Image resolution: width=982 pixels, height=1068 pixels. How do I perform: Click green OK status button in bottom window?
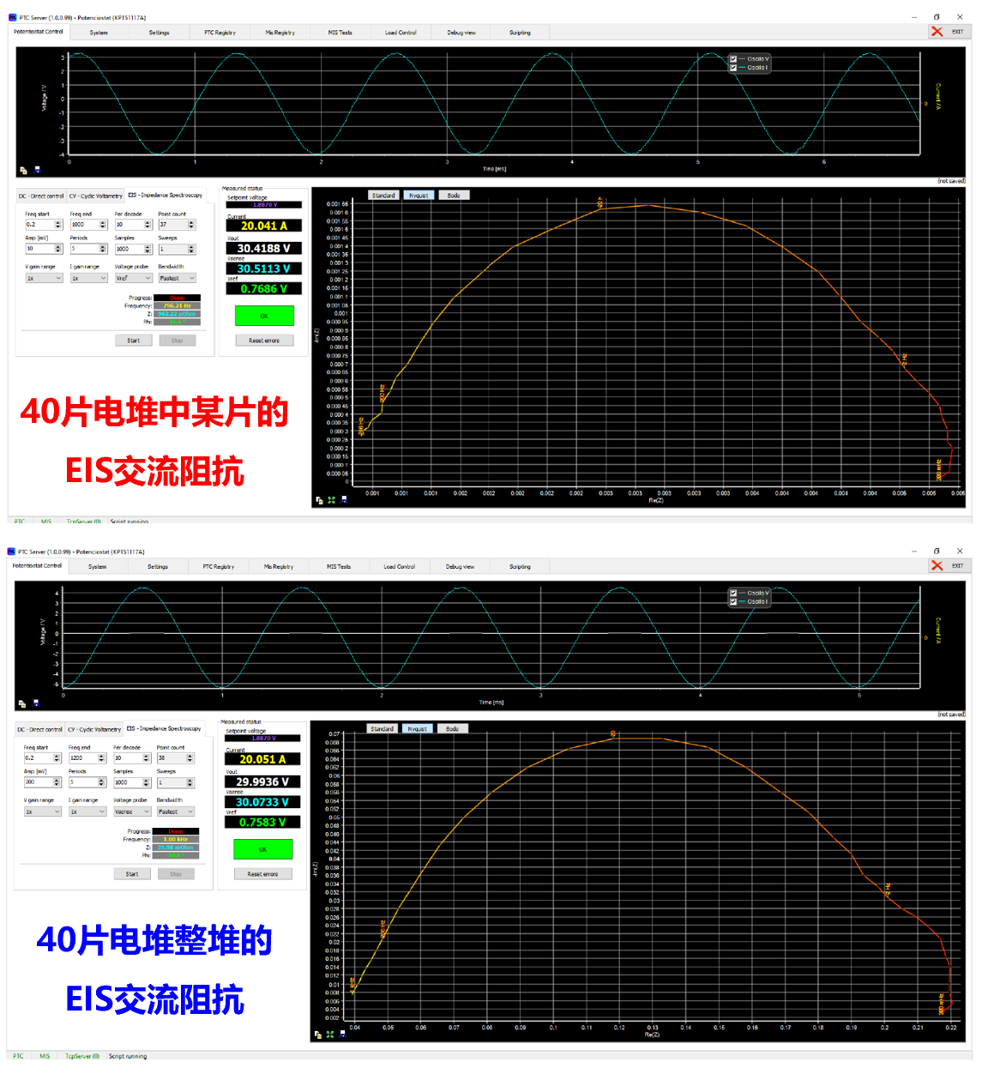pyautogui.click(x=262, y=849)
